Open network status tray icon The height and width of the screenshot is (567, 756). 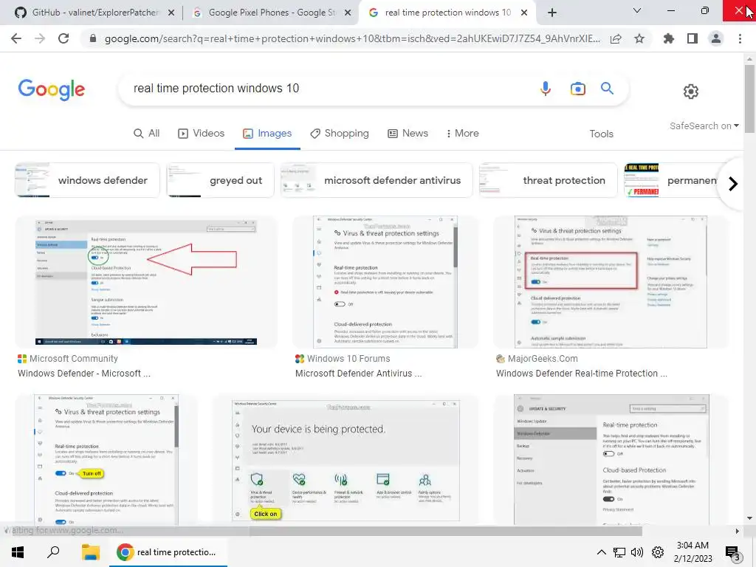pos(619,552)
